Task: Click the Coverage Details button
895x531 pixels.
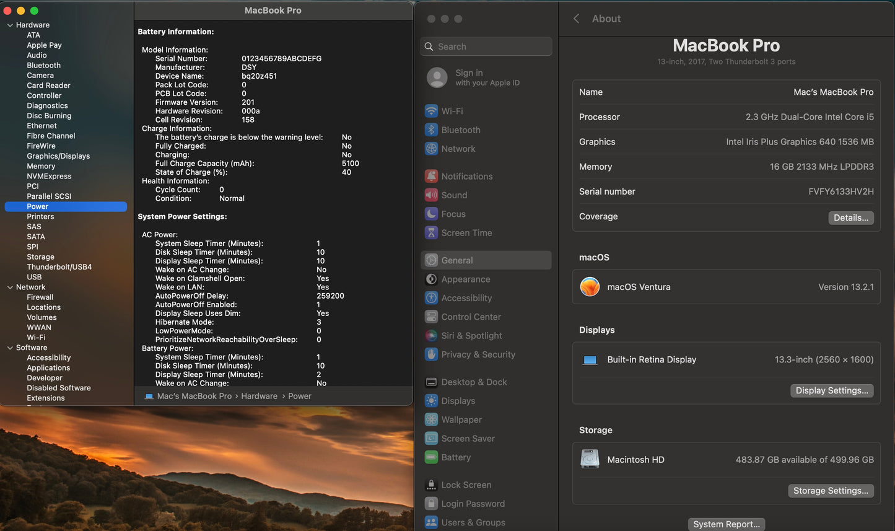Action: click(850, 217)
